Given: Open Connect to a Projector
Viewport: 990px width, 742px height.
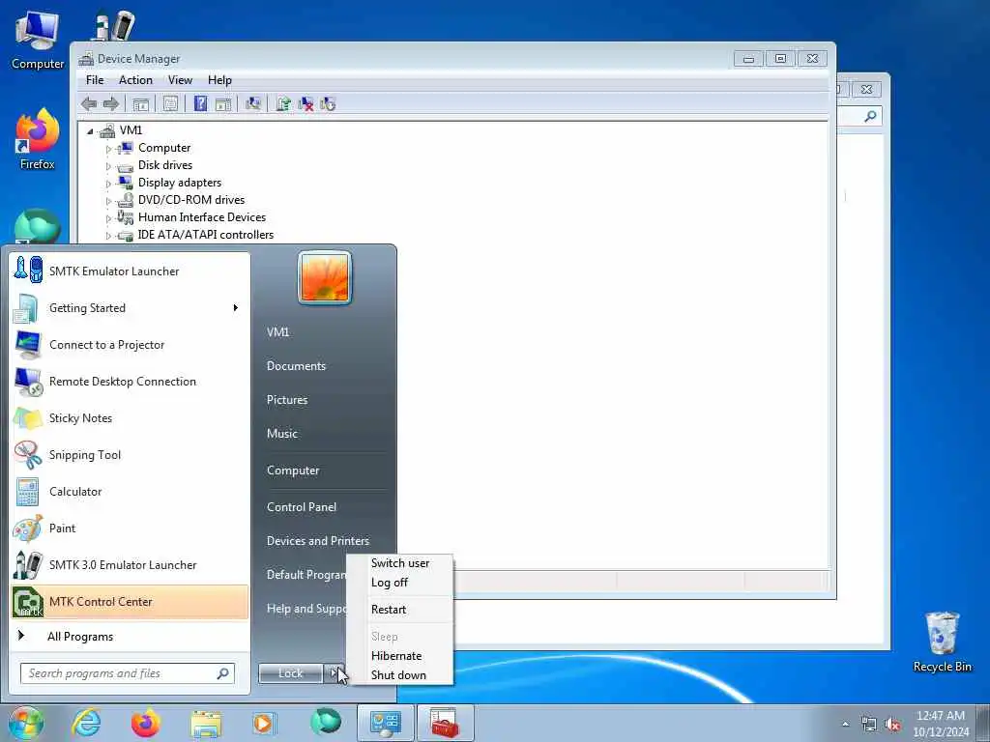Looking at the screenshot, I should [131, 345].
